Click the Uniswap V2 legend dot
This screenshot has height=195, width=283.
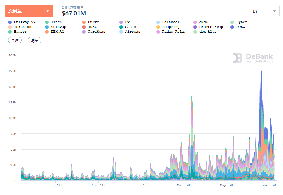click(10, 22)
